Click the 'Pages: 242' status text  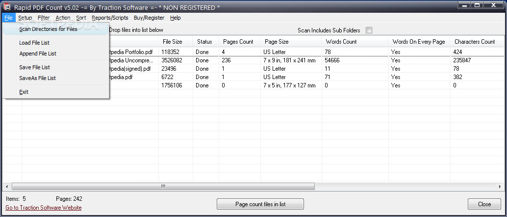click(x=69, y=199)
